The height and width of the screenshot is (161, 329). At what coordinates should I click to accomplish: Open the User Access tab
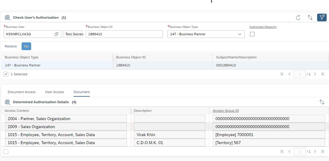[x=55, y=92]
